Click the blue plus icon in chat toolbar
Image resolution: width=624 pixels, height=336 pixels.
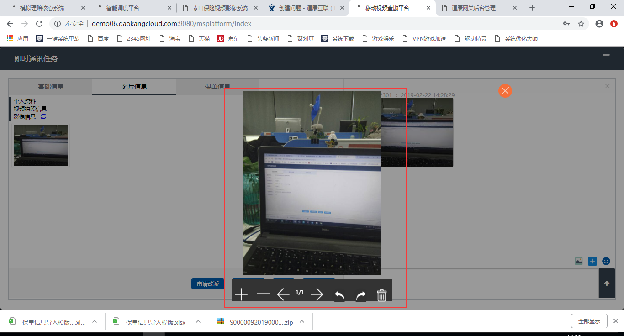[592, 261]
